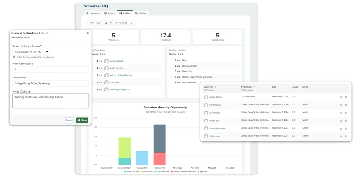Toggle the Career Day legend series
The width and height of the screenshot is (354, 178).
[164, 171]
